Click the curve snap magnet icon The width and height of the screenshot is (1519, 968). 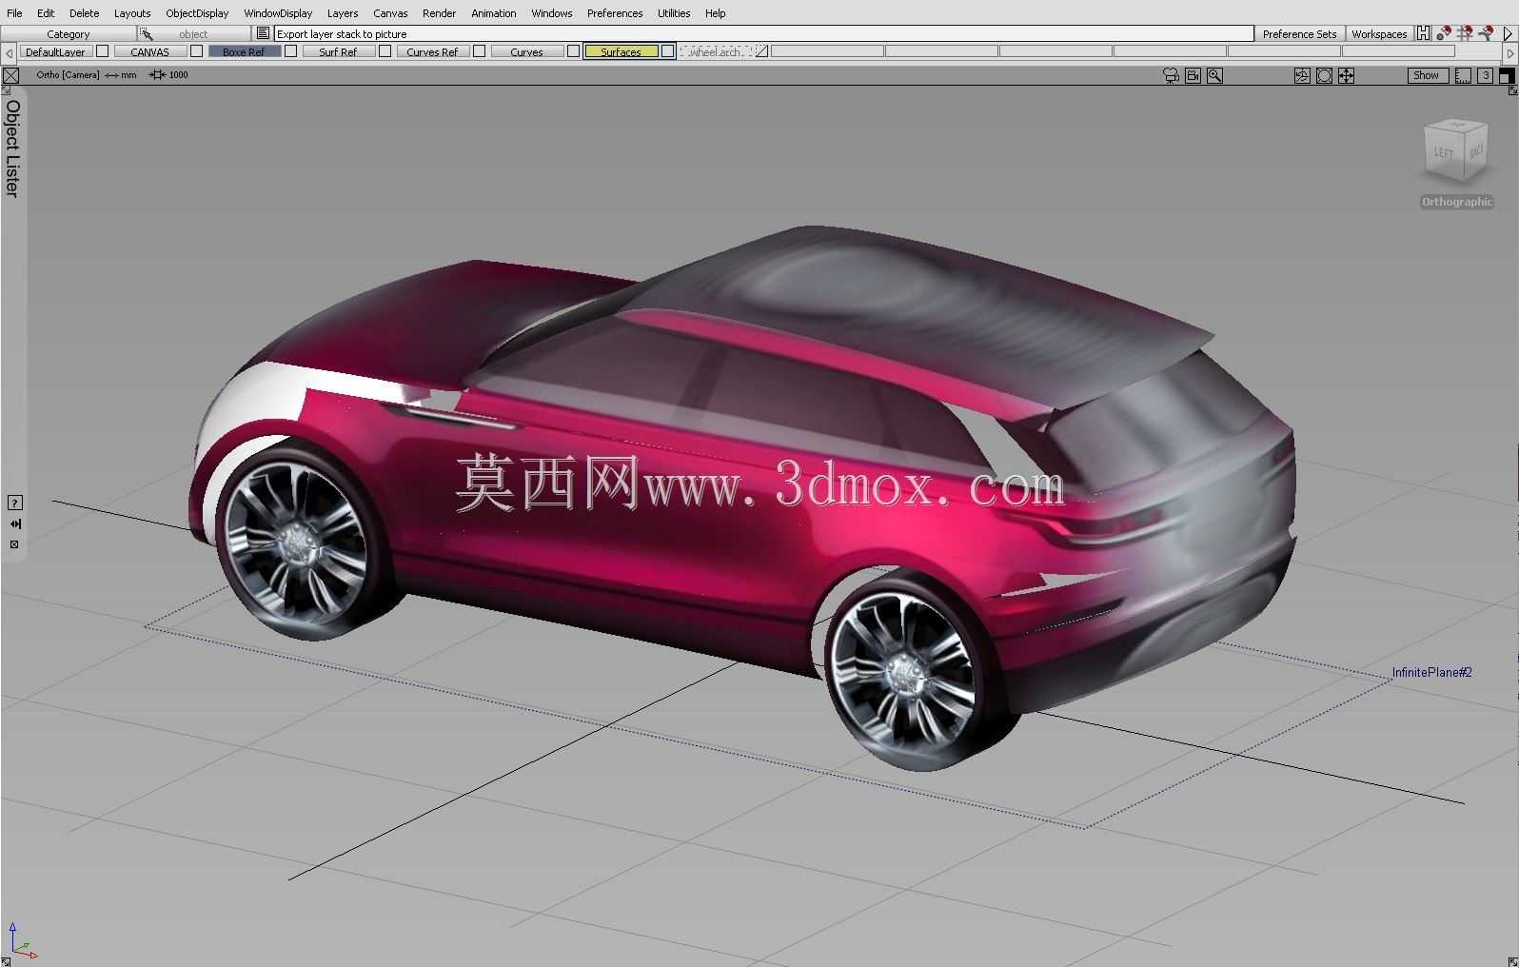coord(1486,33)
